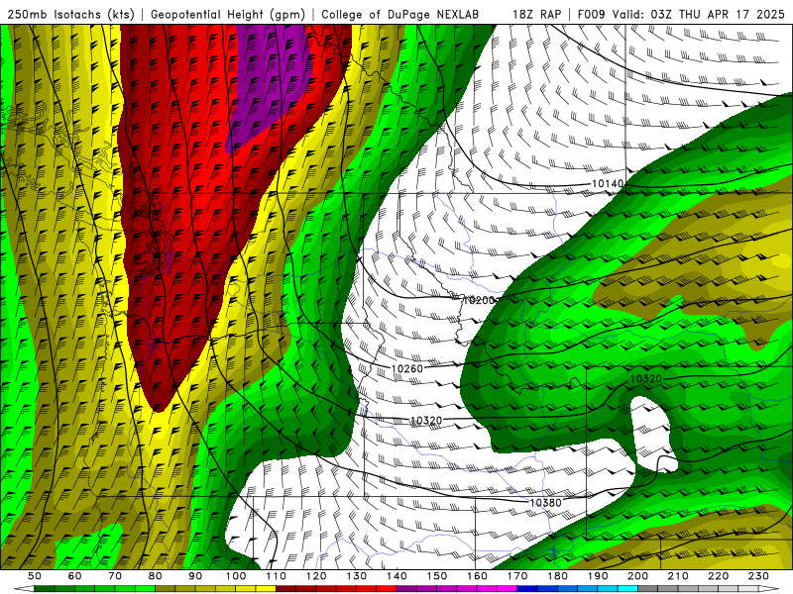Image resolution: width=793 pixels, height=594 pixels.
Task: Click the 100 value on the color scale
Action: pos(236,576)
